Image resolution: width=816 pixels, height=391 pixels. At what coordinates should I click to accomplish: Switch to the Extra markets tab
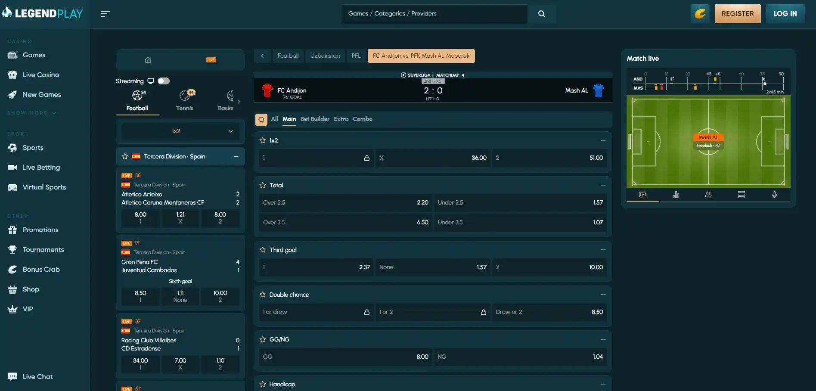pos(341,119)
